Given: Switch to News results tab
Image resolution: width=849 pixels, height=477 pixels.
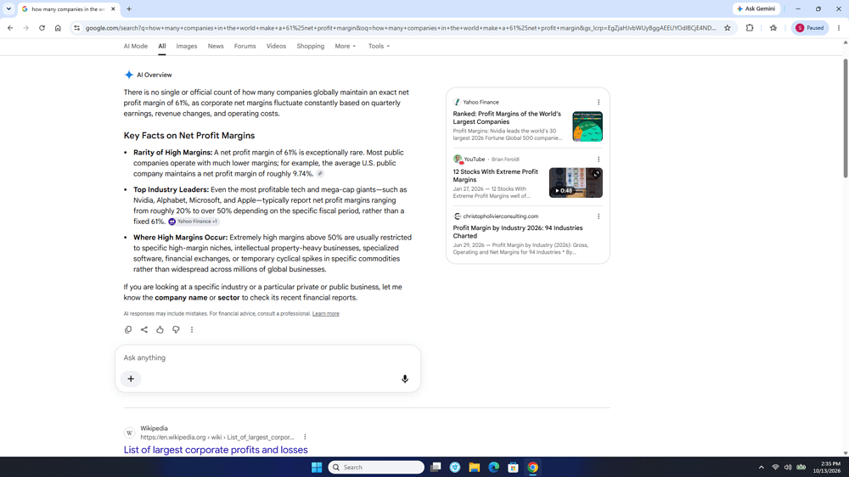Looking at the screenshot, I should tap(216, 47).
